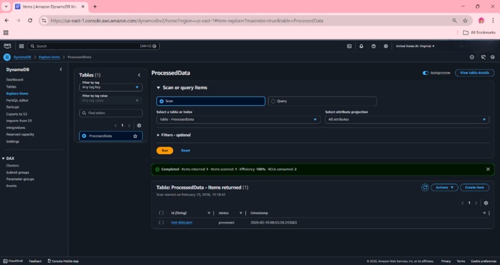Open Filter by tag key dropdown

(110, 87)
